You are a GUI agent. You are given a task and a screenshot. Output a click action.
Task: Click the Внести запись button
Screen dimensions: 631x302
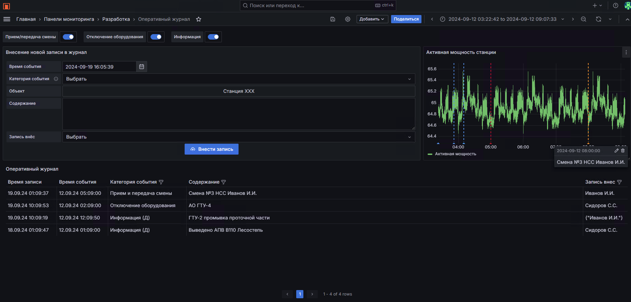[x=212, y=149]
